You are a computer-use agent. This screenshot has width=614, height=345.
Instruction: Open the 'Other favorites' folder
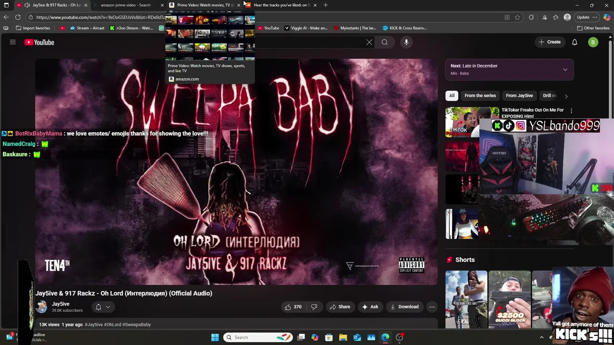(x=593, y=28)
